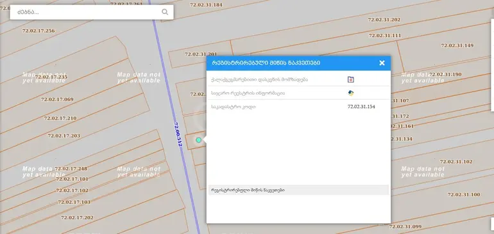
Task: Click the ქალაქგეგმარებითი დასკვნის მომზადება row text
Action: tap(259, 79)
